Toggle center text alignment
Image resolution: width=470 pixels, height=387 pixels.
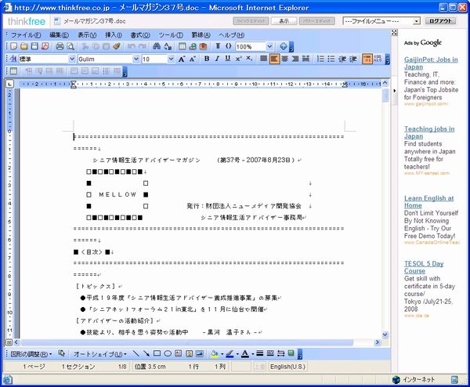coord(285,59)
